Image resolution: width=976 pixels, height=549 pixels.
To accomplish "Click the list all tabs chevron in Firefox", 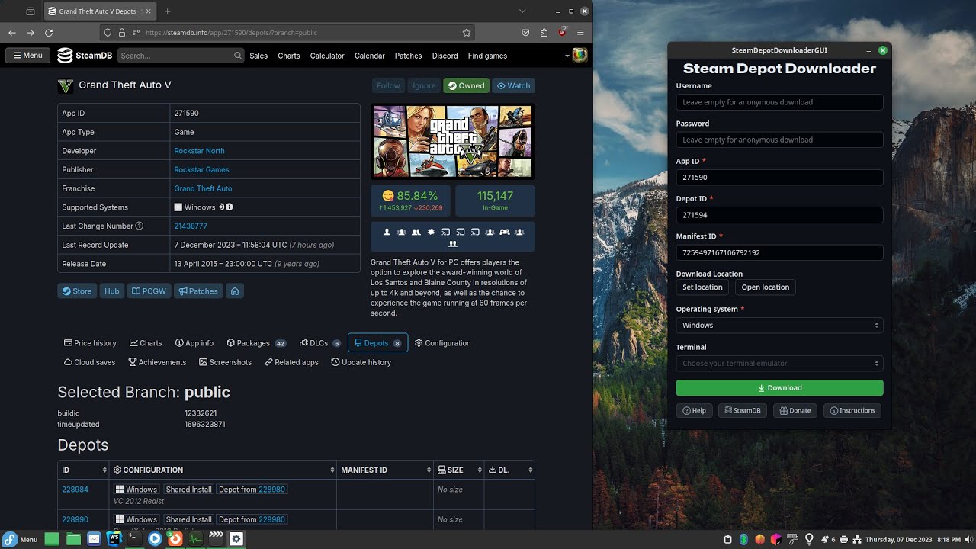I will point(522,11).
